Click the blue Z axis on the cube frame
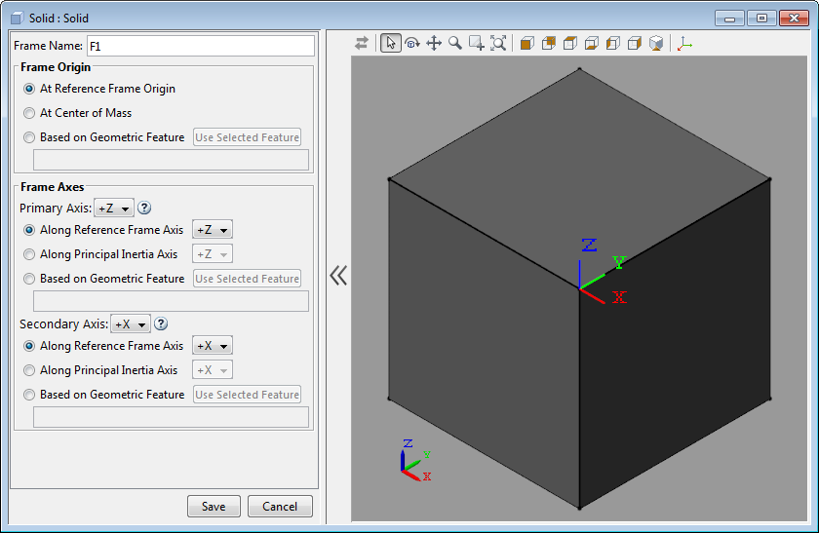819x533 pixels. tap(580, 274)
